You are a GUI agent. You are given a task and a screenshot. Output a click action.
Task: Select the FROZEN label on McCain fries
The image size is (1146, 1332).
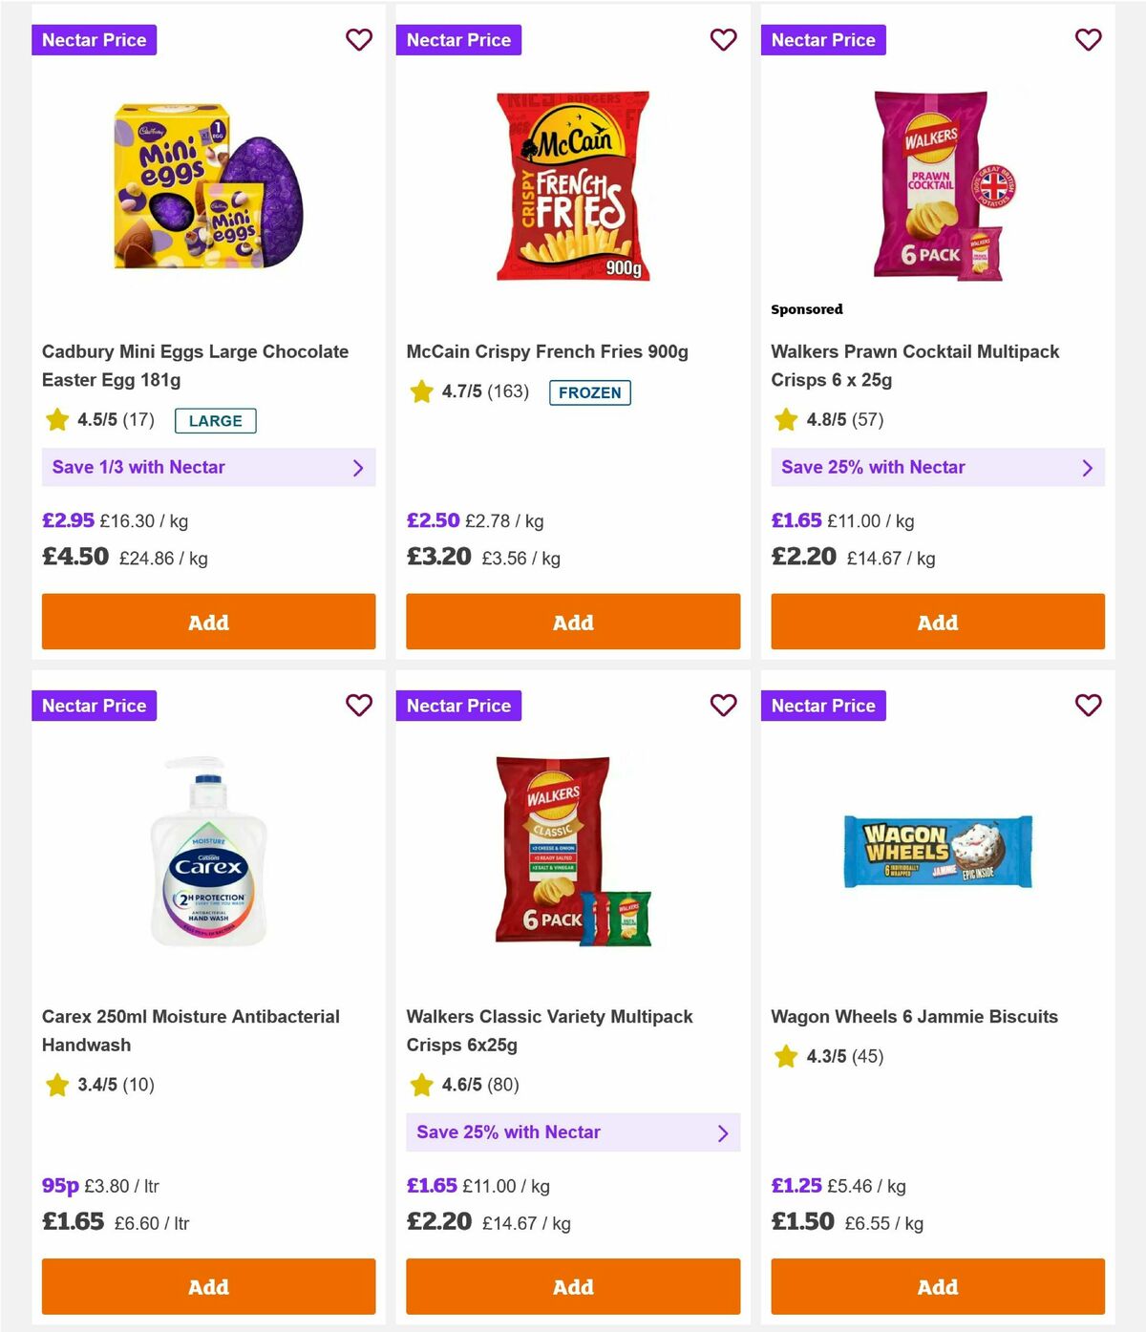(x=590, y=391)
